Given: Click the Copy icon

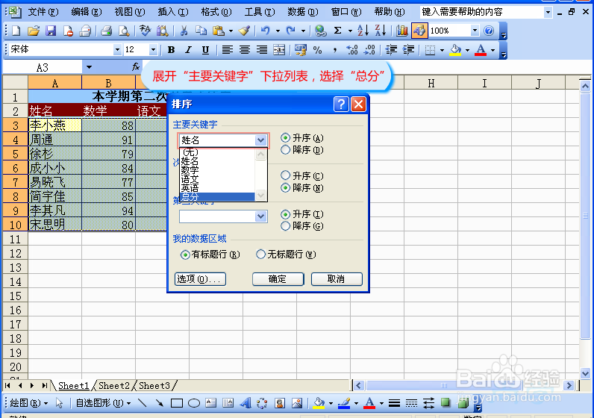Looking at the screenshot, I should [201, 31].
